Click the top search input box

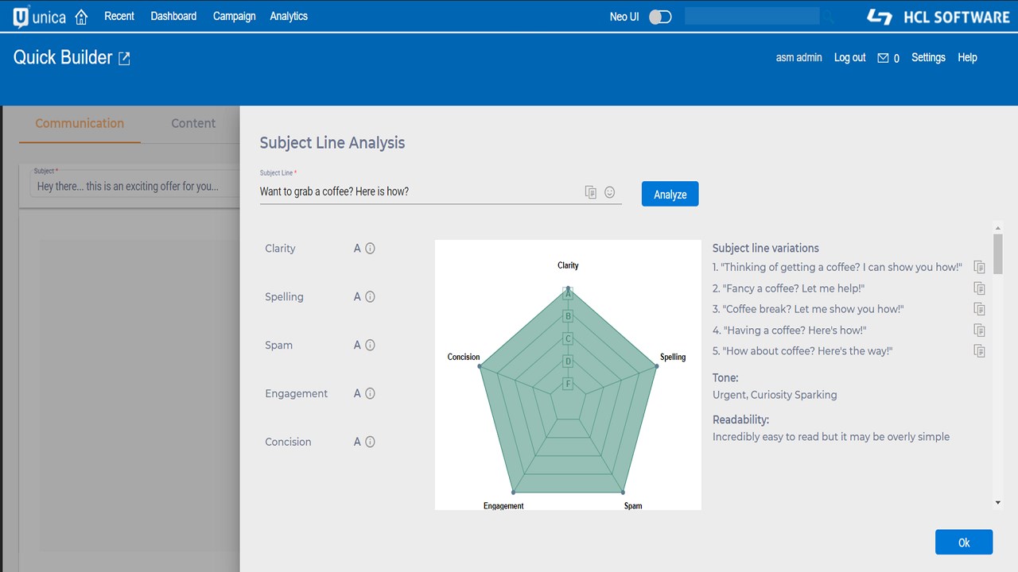tap(752, 16)
